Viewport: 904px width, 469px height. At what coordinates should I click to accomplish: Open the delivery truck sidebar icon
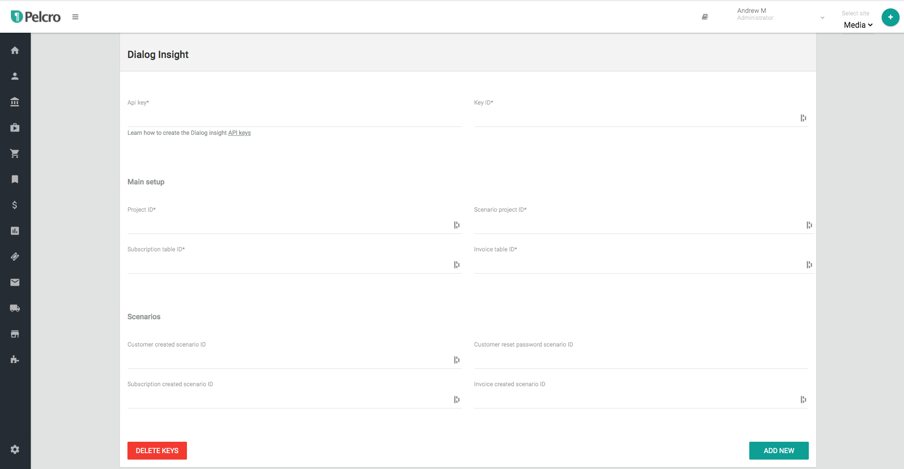pyautogui.click(x=15, y=308)
